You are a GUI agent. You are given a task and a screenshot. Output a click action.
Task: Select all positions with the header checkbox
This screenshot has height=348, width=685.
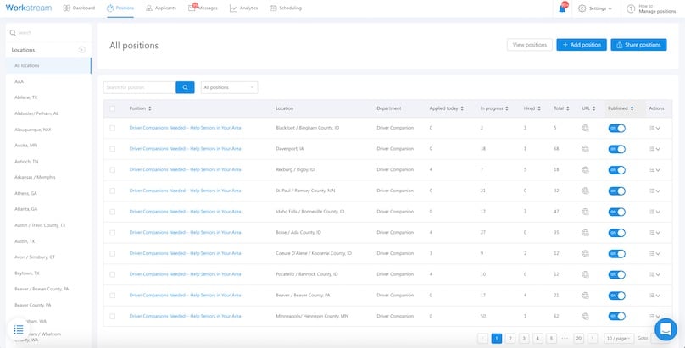coord(112,108)
